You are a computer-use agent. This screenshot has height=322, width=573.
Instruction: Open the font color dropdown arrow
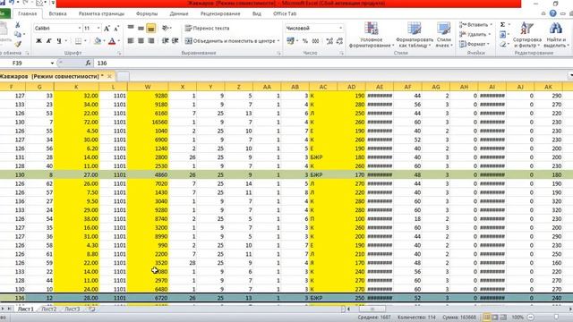[x=119, y=41]
